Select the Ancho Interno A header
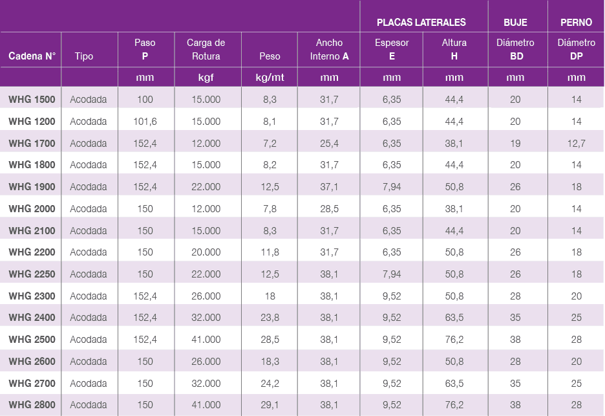 tap(329, 50)
